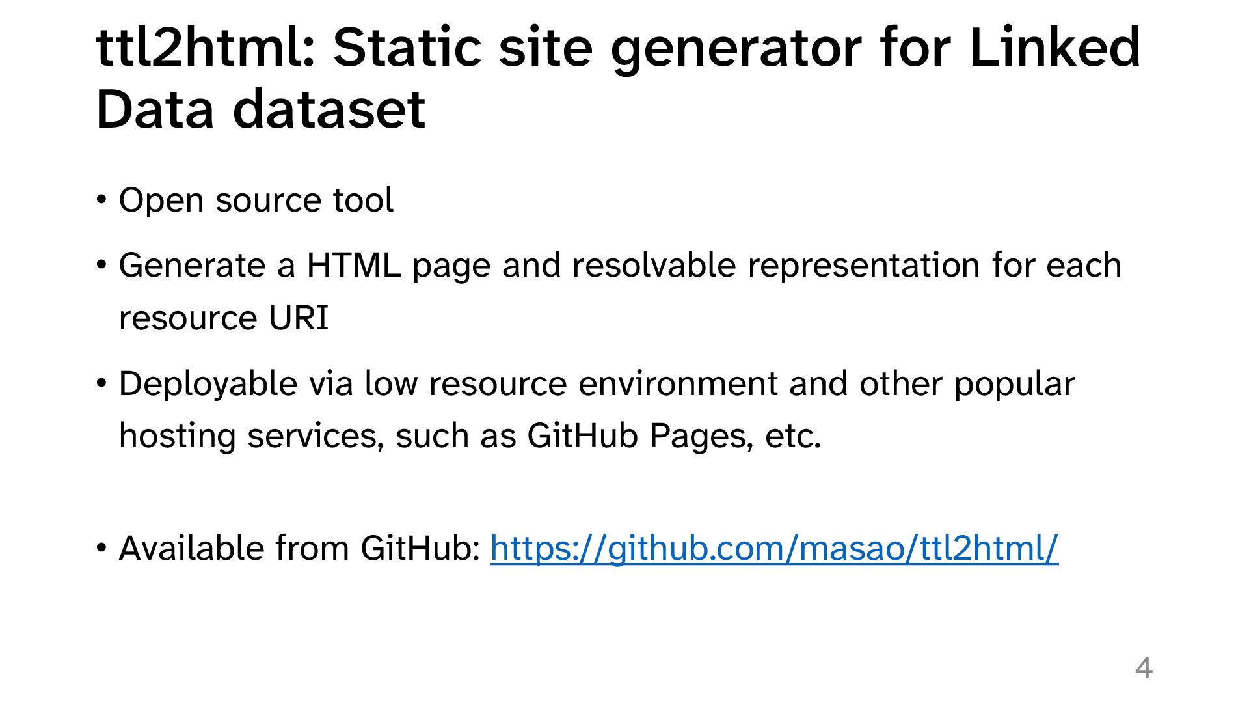This screenshot has width=1249, height=703.
Task: Click the words 'other popular' in the third bullet
Action: tap(967, 383)
